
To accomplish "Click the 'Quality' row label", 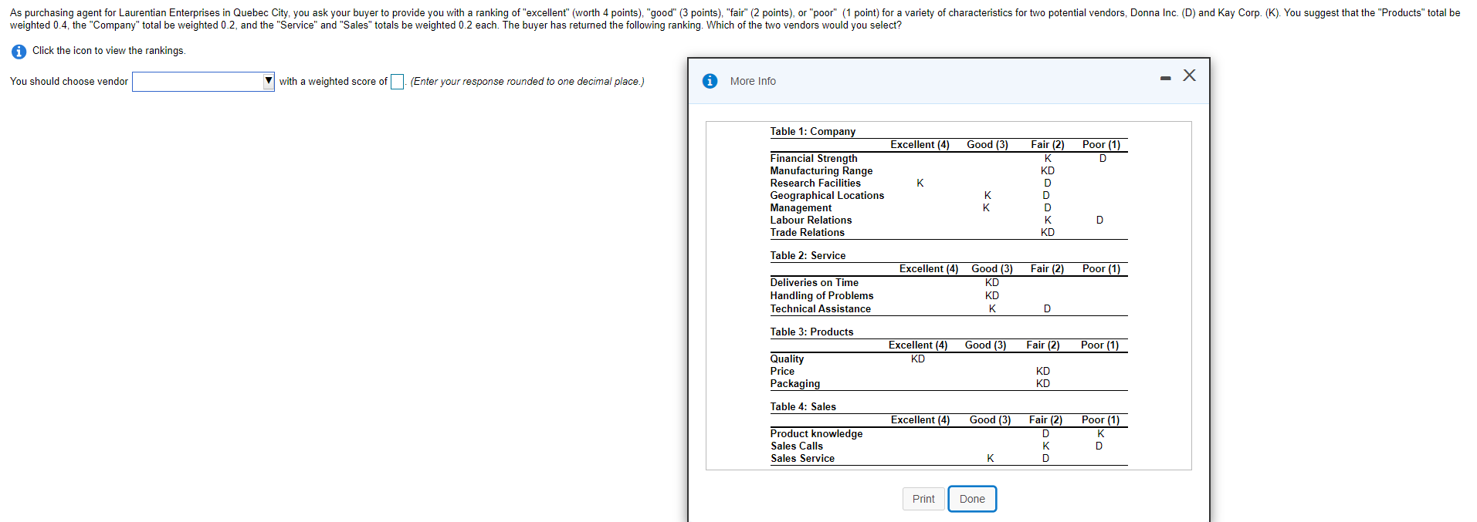I will point(787,359).
